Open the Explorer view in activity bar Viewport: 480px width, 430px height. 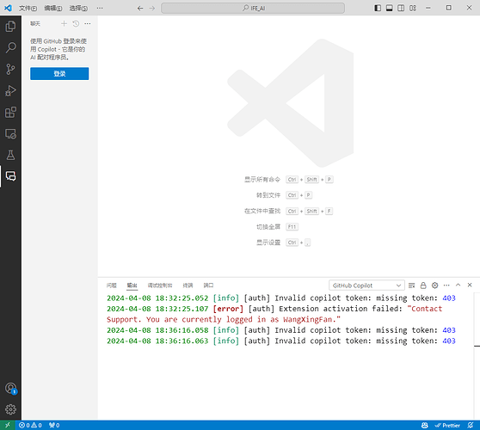[10, 27]
